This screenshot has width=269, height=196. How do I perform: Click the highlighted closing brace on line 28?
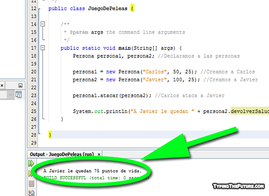pos(50,135)
